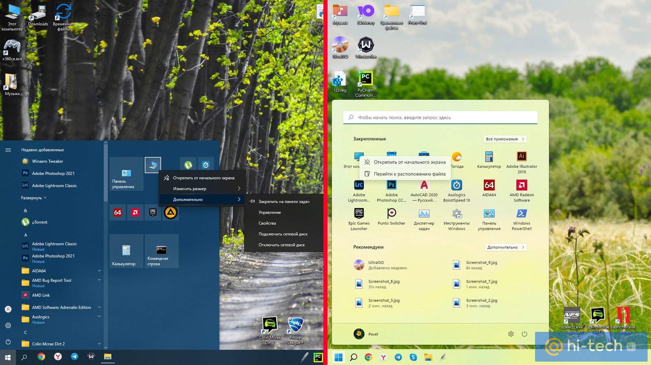Open recommended file Screenshot_7.jpg
This screenshot has height=365, width=651.
475,284
